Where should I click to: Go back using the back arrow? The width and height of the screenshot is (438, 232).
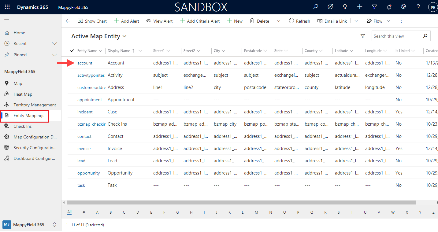(68, 21)
